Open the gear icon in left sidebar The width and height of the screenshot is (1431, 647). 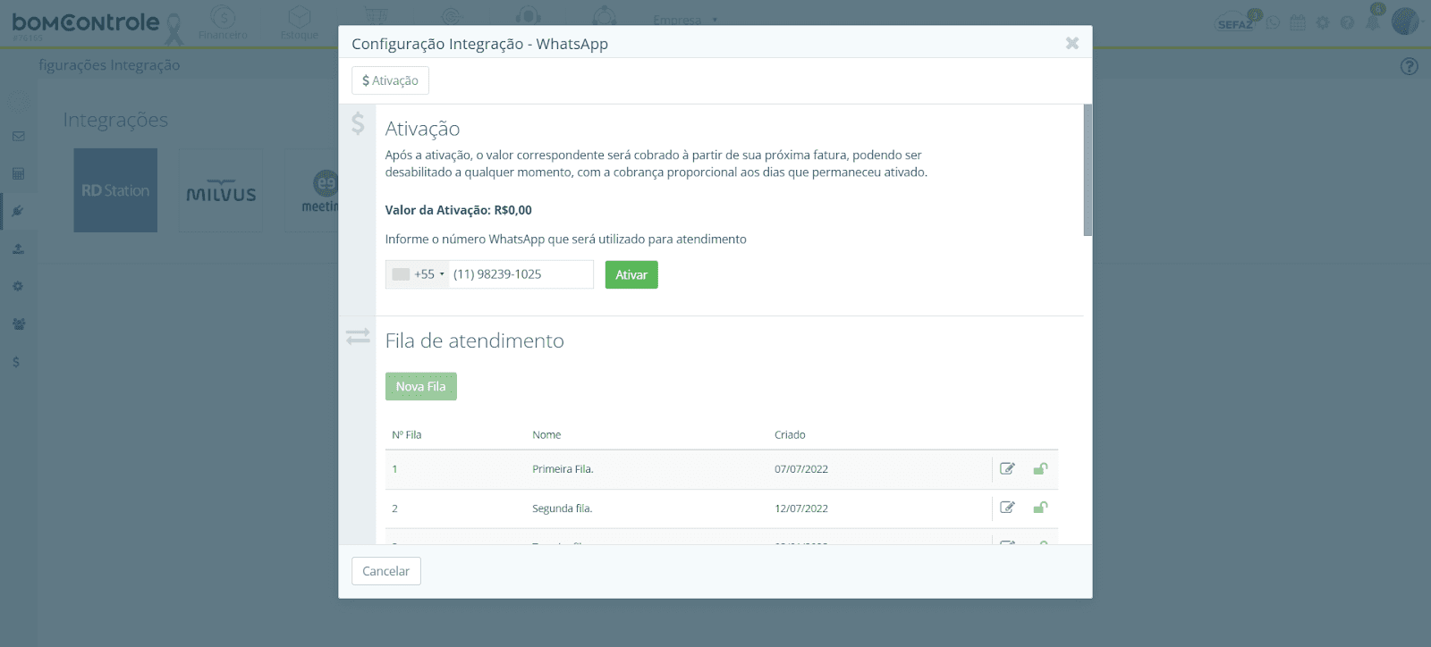point(18,287)
